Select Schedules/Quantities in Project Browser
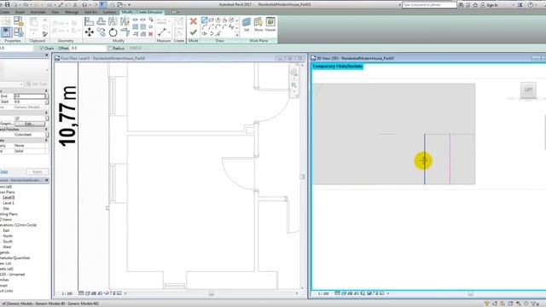This screenshot has width=546, height=307. coord(15,258)
